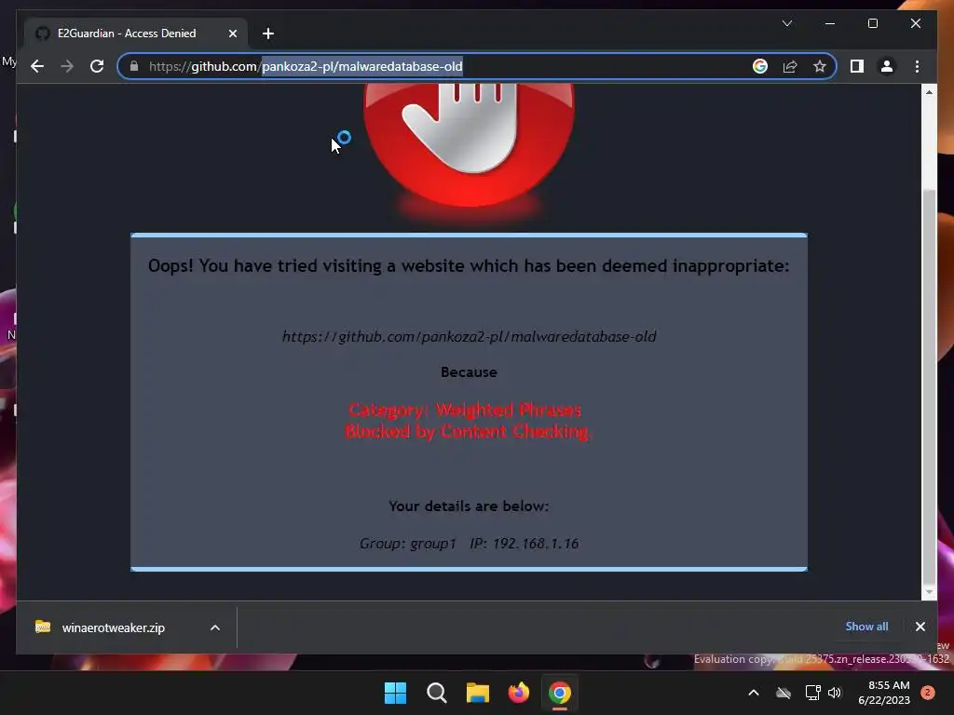This screenshot has height=715, width=954.
Task: Close the E2Guardian Access Denied tab
Action: (x=232, y=34)
